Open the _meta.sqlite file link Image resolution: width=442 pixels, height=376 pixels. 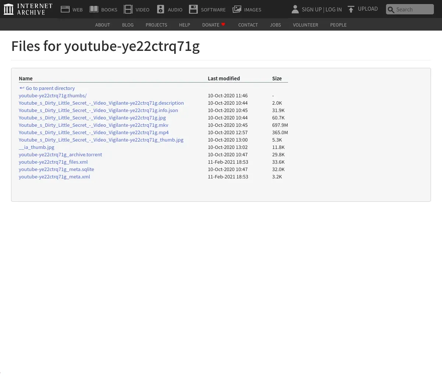[56, 169]
